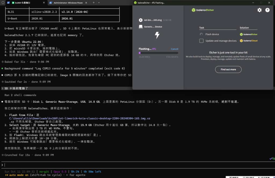Click the 'Opus 5.5' status bar entry

tap(60, 172)
